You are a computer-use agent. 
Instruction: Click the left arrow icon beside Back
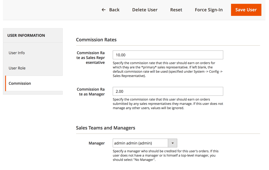point(104,10)
